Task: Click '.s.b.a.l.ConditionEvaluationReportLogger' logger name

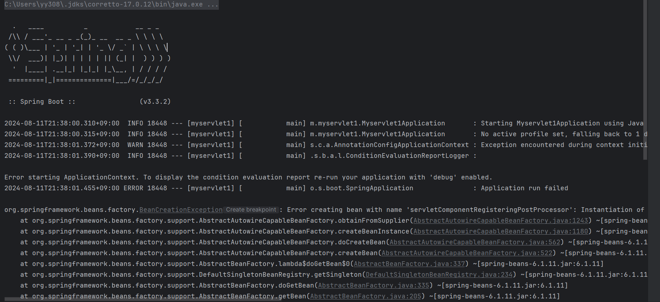Action: (x=390, y=156)
